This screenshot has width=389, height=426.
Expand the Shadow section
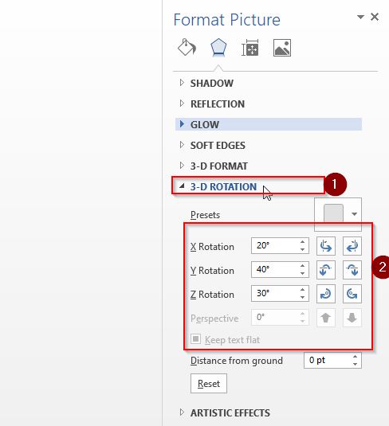(x=182, y=83)
